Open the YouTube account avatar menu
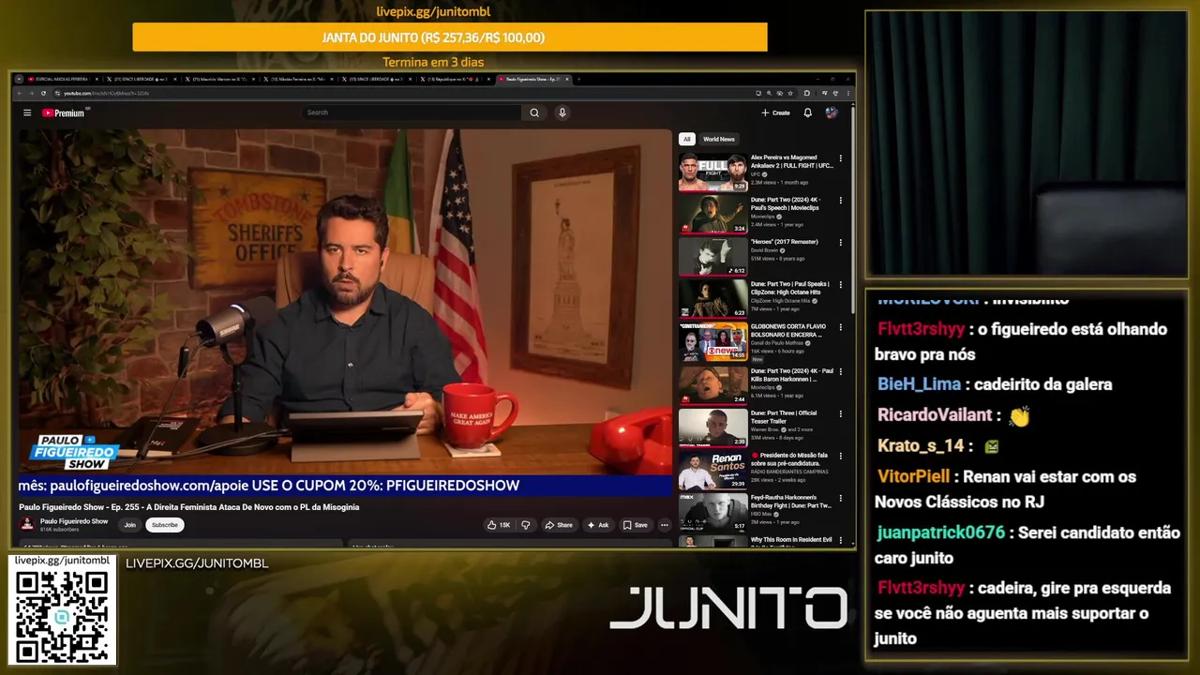The image size is (1200, 675). (x=832, y=112)
